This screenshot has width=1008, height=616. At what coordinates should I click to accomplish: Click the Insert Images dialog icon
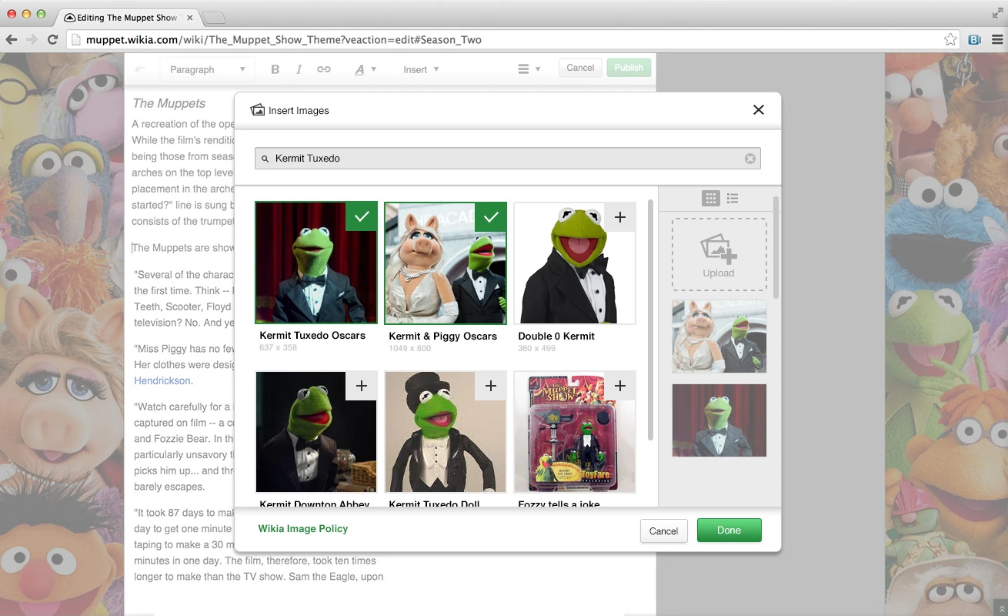pos(258,110)
